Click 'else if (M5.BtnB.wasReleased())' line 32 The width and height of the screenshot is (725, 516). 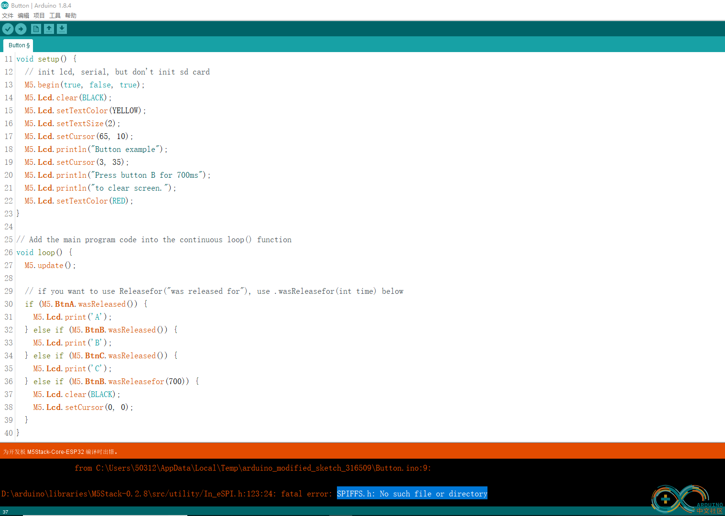tap(101, 330)
